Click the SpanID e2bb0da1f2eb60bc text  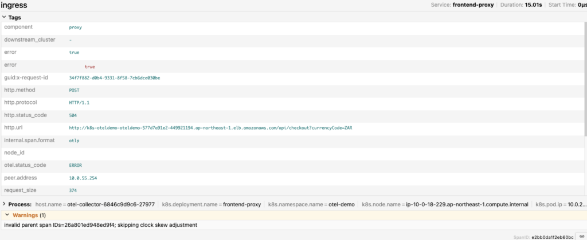coord(553,236)
